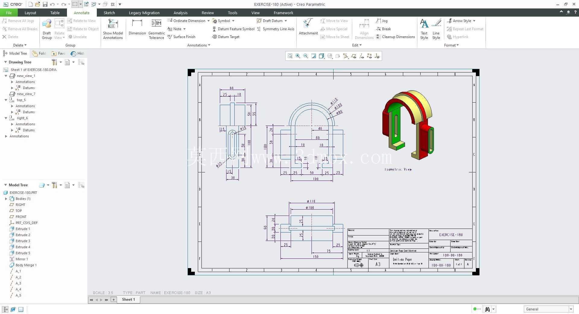Click the Zoom In magnifier icon

[298, 56]
